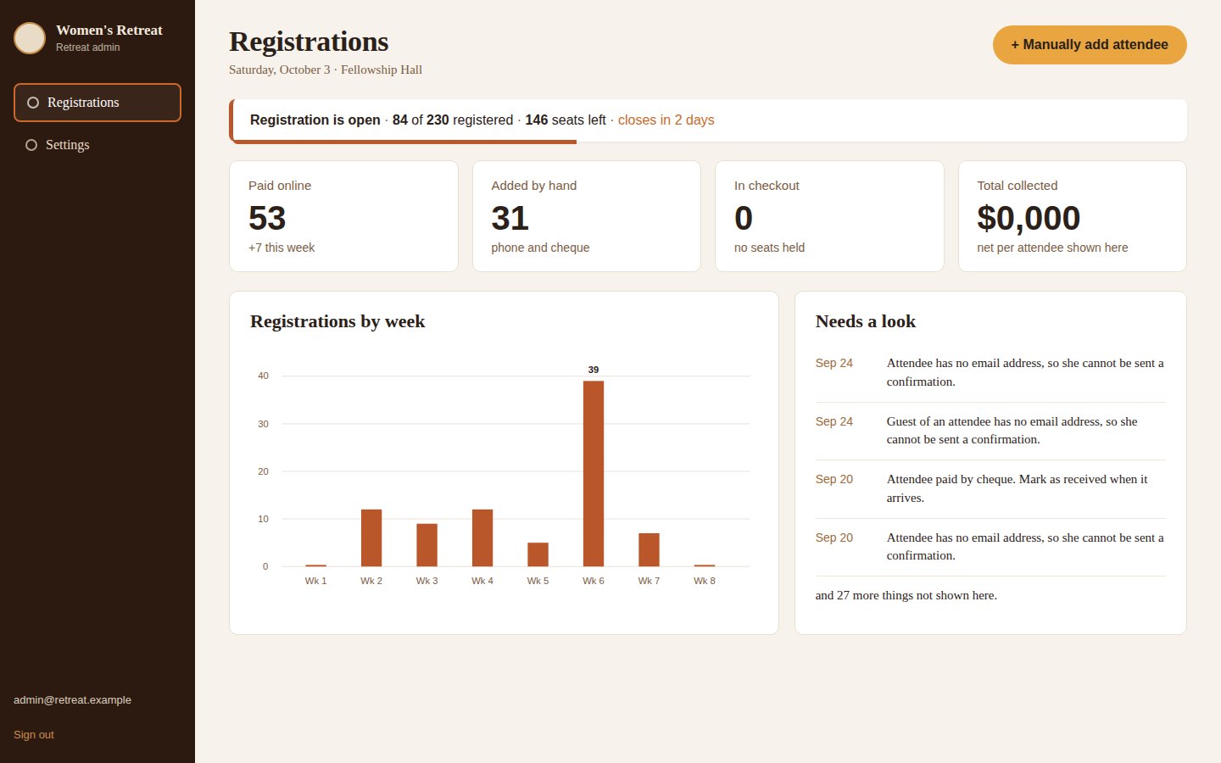Click the Sep 20 no-email attendee alert
1221x763 pixels.
click(990, 547)
